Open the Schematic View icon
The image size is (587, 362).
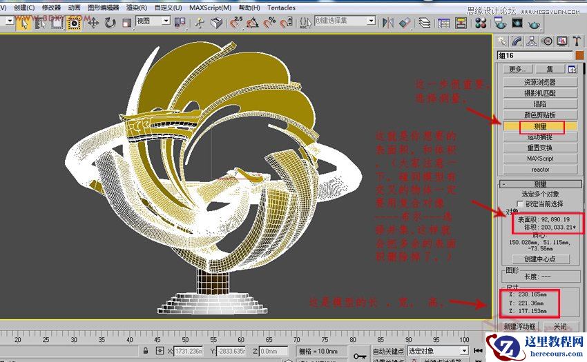tap(461, 23)
